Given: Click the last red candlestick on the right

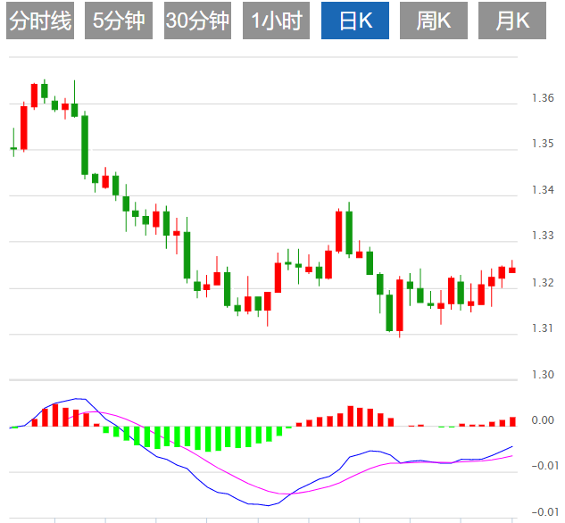Looking at the screenshot, I should [512, 270].
